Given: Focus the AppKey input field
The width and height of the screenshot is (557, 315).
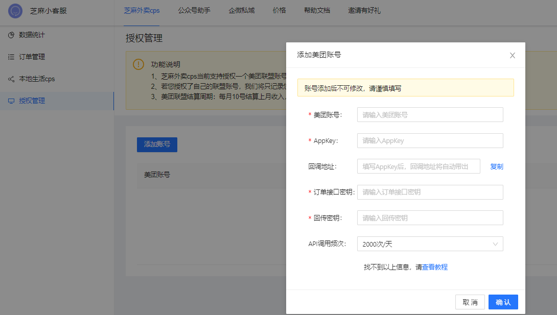Looking at the screenshot, I should 430,140.
